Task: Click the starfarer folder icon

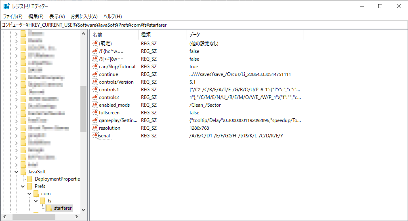Action: coord(49,208)
